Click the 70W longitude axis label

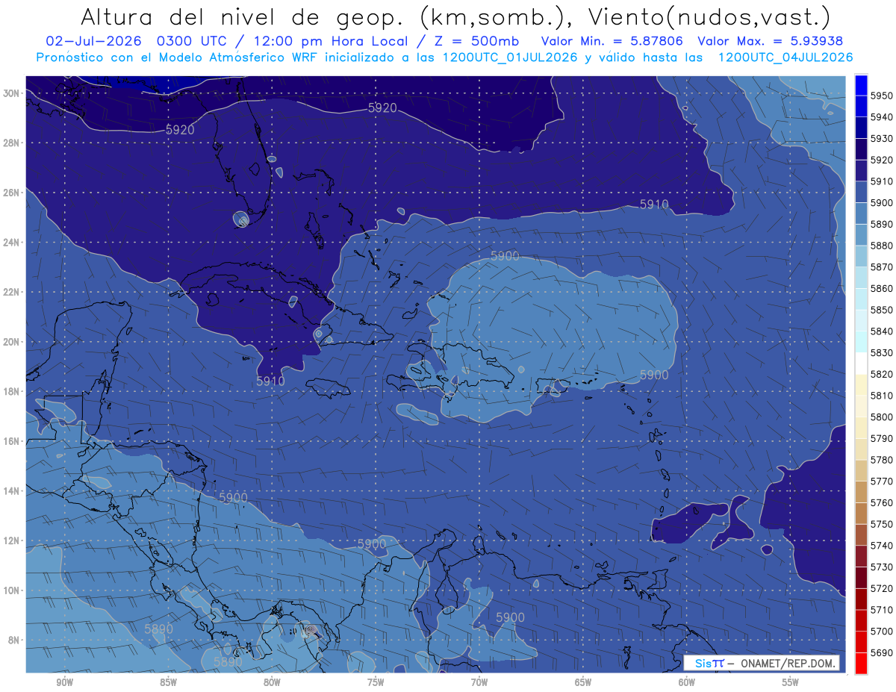pos(479,682)
